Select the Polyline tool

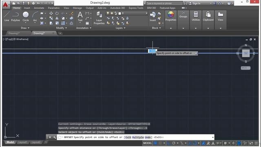pyautogui.click(x=15, y=16)
